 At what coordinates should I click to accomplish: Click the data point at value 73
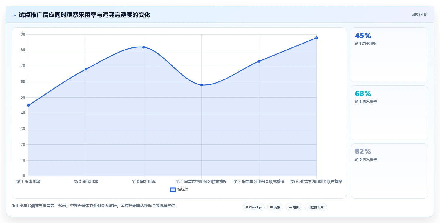click(259, 61)
